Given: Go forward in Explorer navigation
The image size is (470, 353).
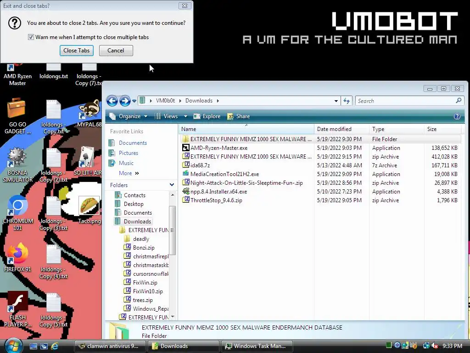Looking at the screenshot, I should point(125,101).
